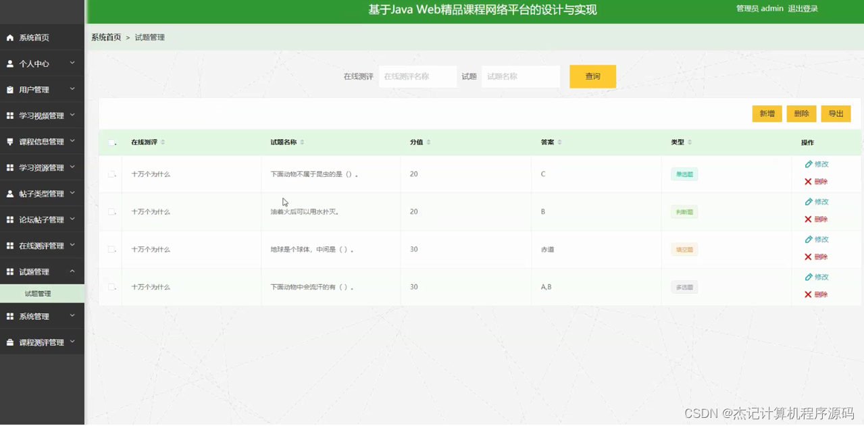Select the 帖子类型管理 person icon
864x426 pixels.
9,193
